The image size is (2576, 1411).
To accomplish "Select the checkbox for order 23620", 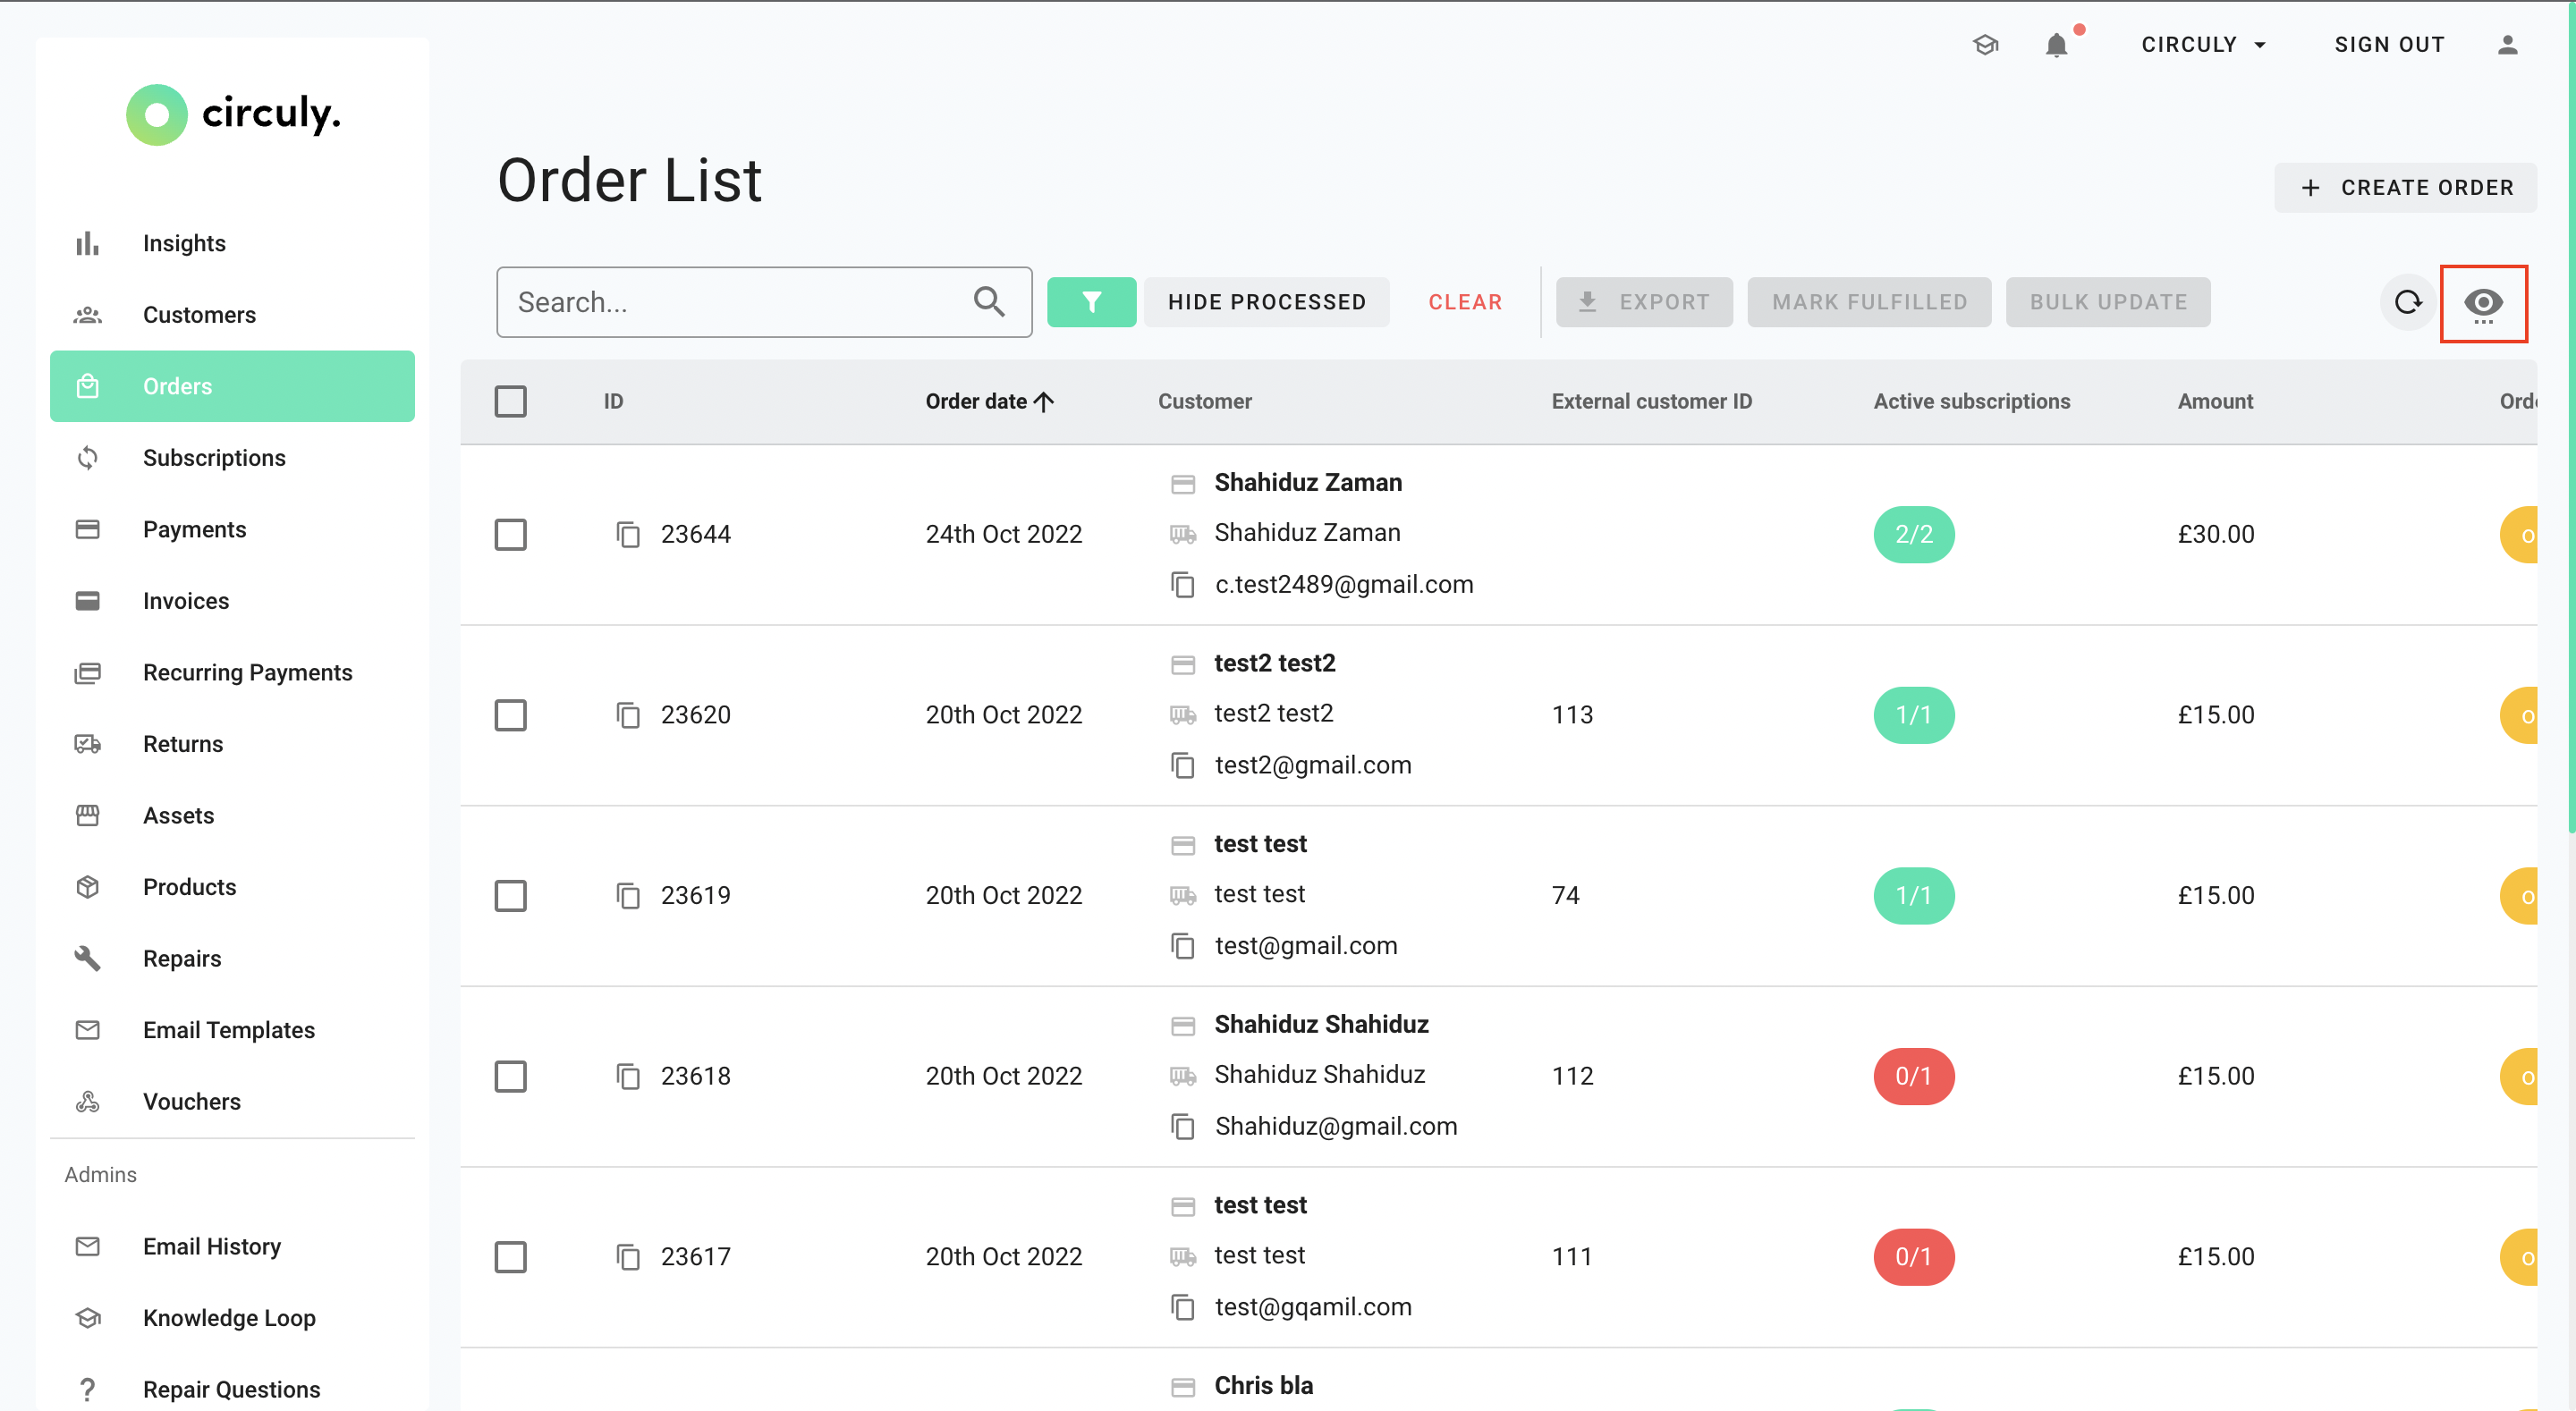I will (510, 715).
